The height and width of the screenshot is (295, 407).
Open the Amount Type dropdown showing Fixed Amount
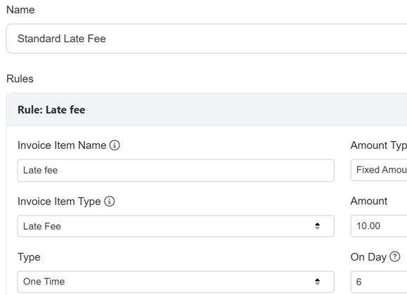coord(379,170)
